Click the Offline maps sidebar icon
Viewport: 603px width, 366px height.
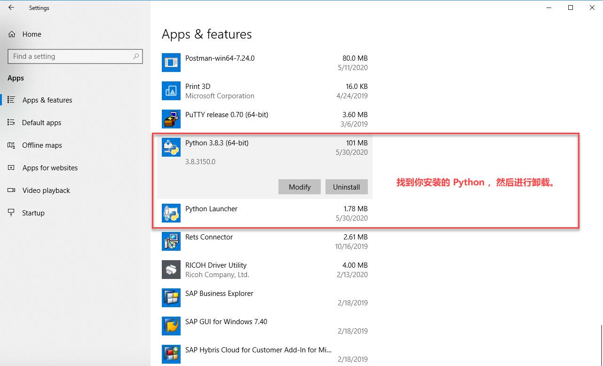point(12,145)
